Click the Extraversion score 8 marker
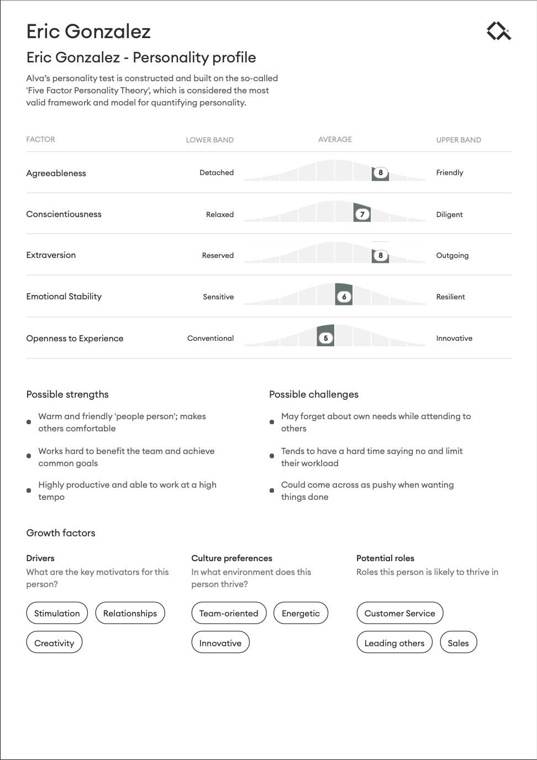 (x=380, y=256)
